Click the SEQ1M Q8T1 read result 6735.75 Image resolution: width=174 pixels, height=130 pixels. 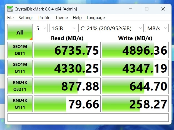67,50
